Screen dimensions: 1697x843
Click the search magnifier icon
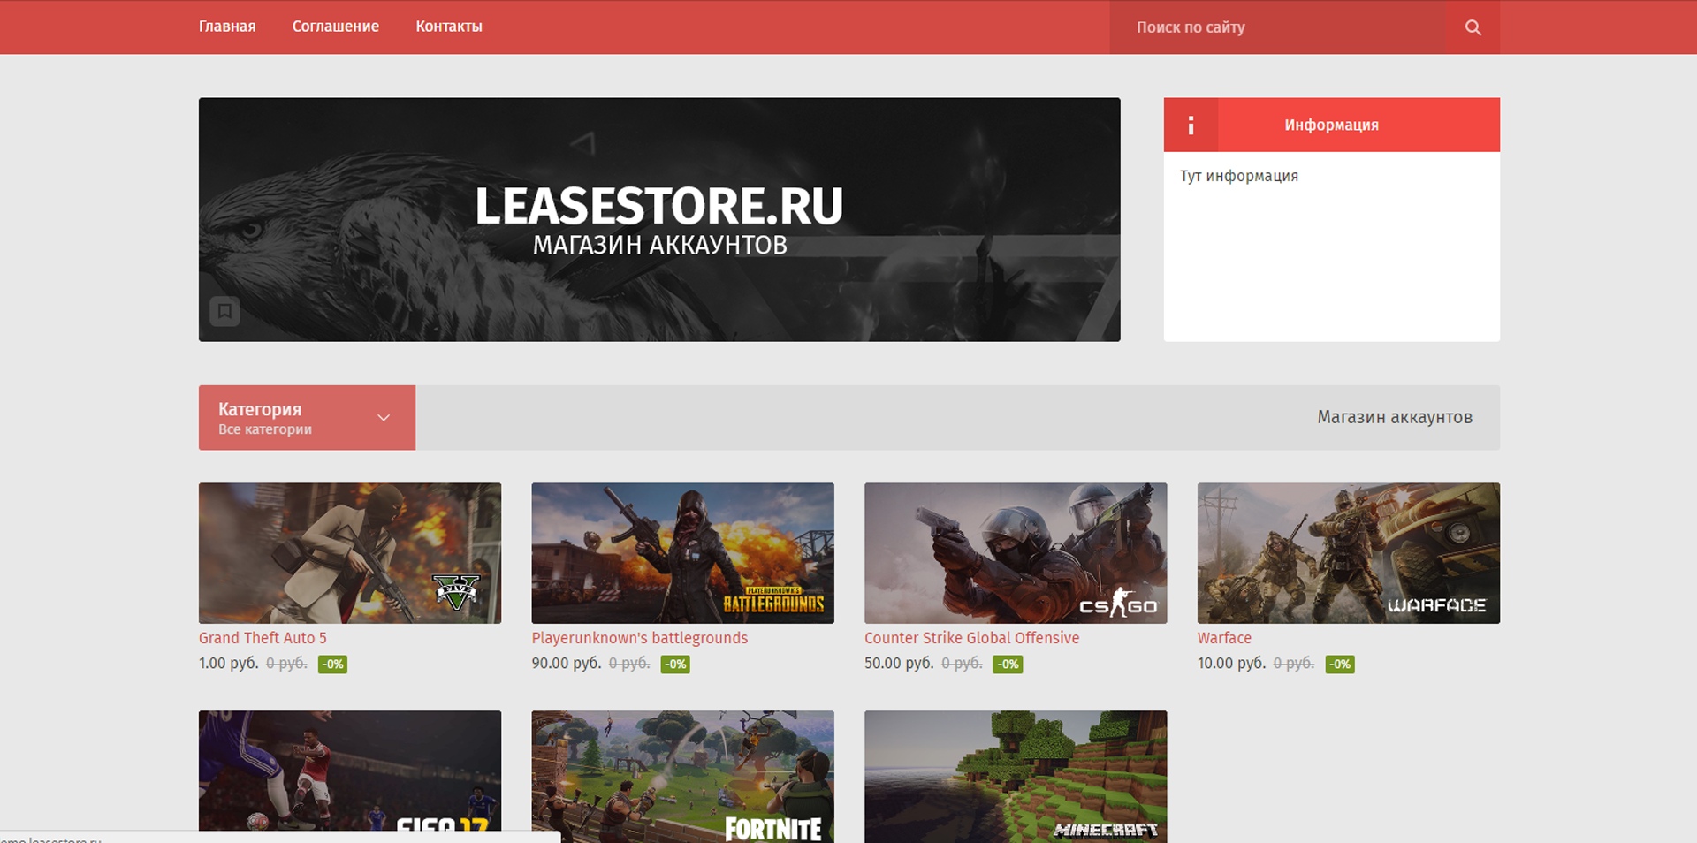pos(1473,27)
